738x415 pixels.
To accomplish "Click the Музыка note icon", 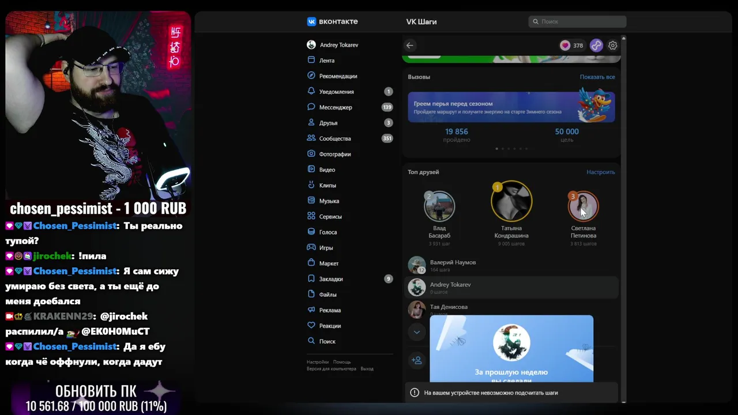I will pos(311,201).
